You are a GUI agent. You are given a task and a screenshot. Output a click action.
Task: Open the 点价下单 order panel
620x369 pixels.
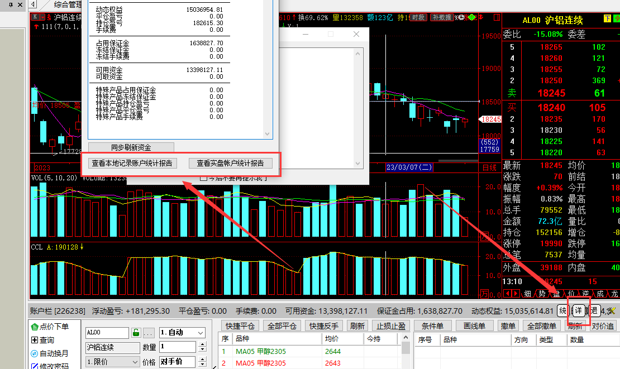[x=50, y=327]
